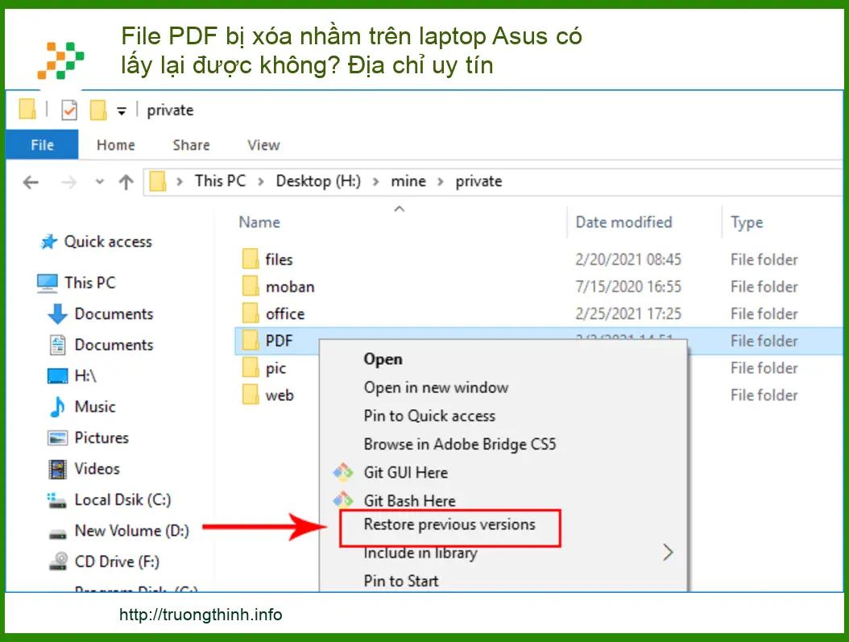
Task: Select the CD Drive (F:) icon
Action: 56,561
